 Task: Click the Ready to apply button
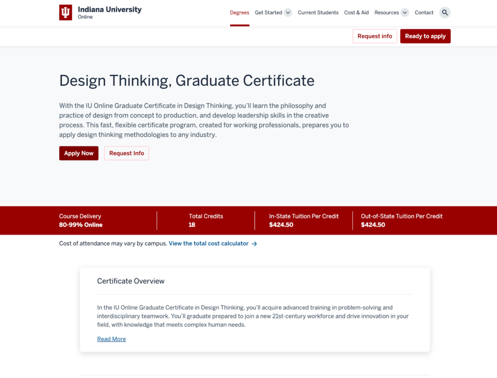(x=425, y=36)
